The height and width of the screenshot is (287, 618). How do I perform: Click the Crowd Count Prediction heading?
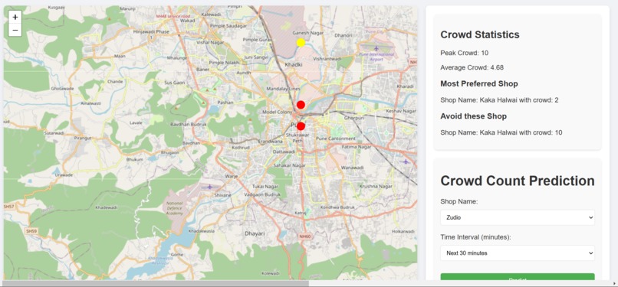pos(517,181)
